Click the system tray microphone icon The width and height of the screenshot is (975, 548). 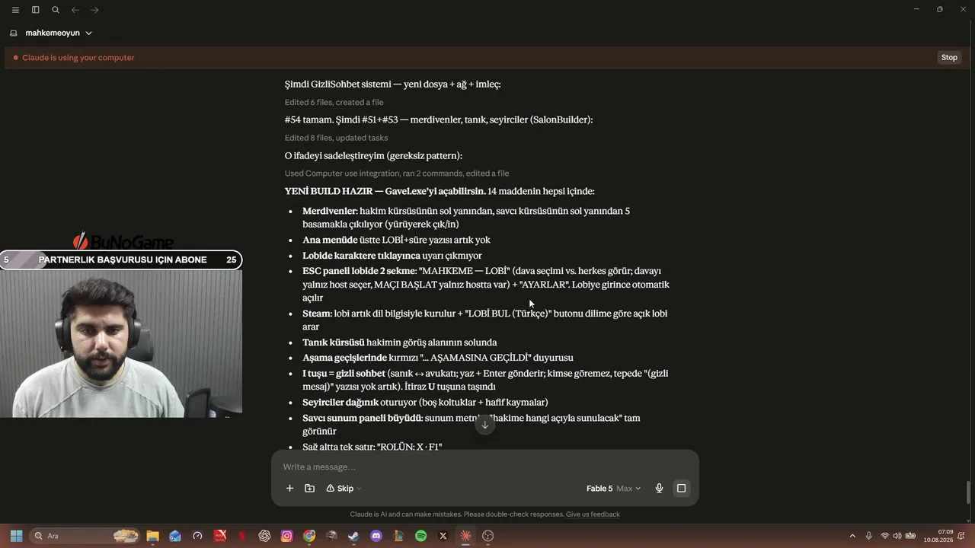(869, 536)
